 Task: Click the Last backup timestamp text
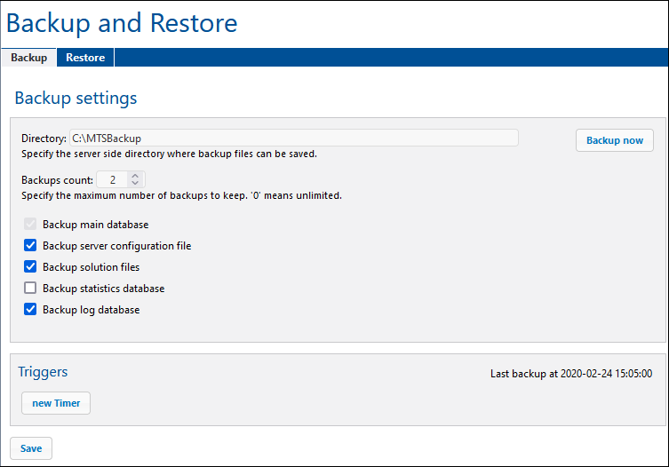pos(571,374)
